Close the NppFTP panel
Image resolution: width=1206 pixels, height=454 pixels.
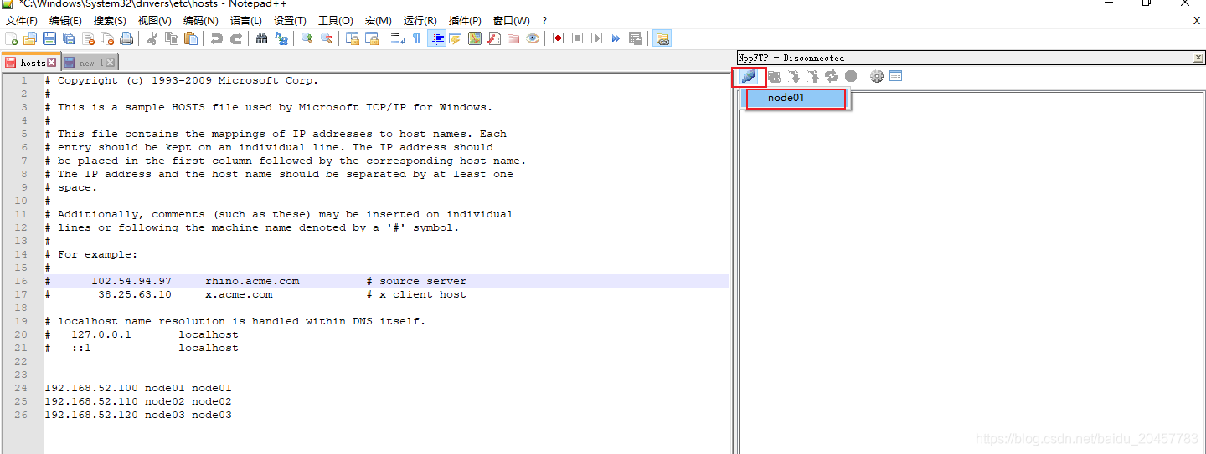[x=1198, y=58]
